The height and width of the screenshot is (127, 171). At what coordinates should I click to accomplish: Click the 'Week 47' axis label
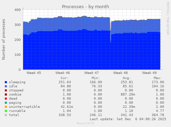click(92, 73)
